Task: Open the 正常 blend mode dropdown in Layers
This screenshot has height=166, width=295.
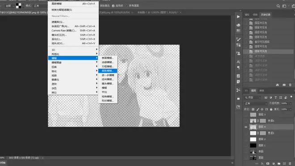Action: click(x=256, y=104)
